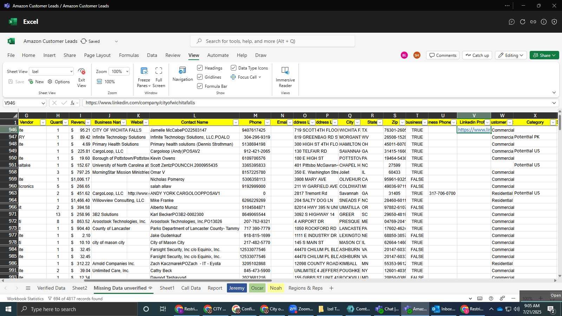Expand the formula bar chevron
Screen dimensions: 562x316
(554, 103)
